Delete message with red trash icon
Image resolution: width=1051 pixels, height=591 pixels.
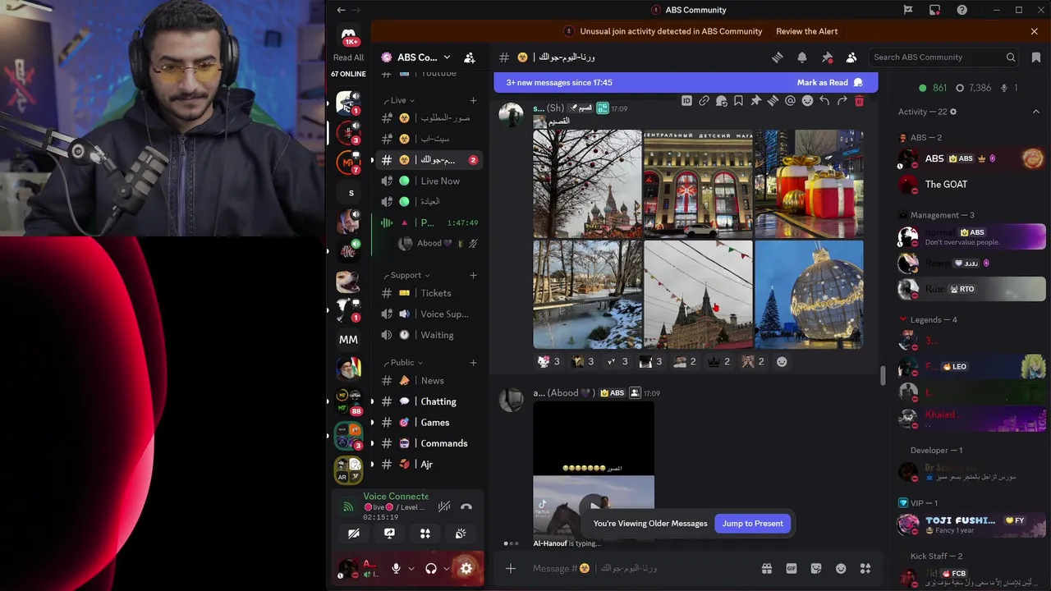[x=859, y=101]
